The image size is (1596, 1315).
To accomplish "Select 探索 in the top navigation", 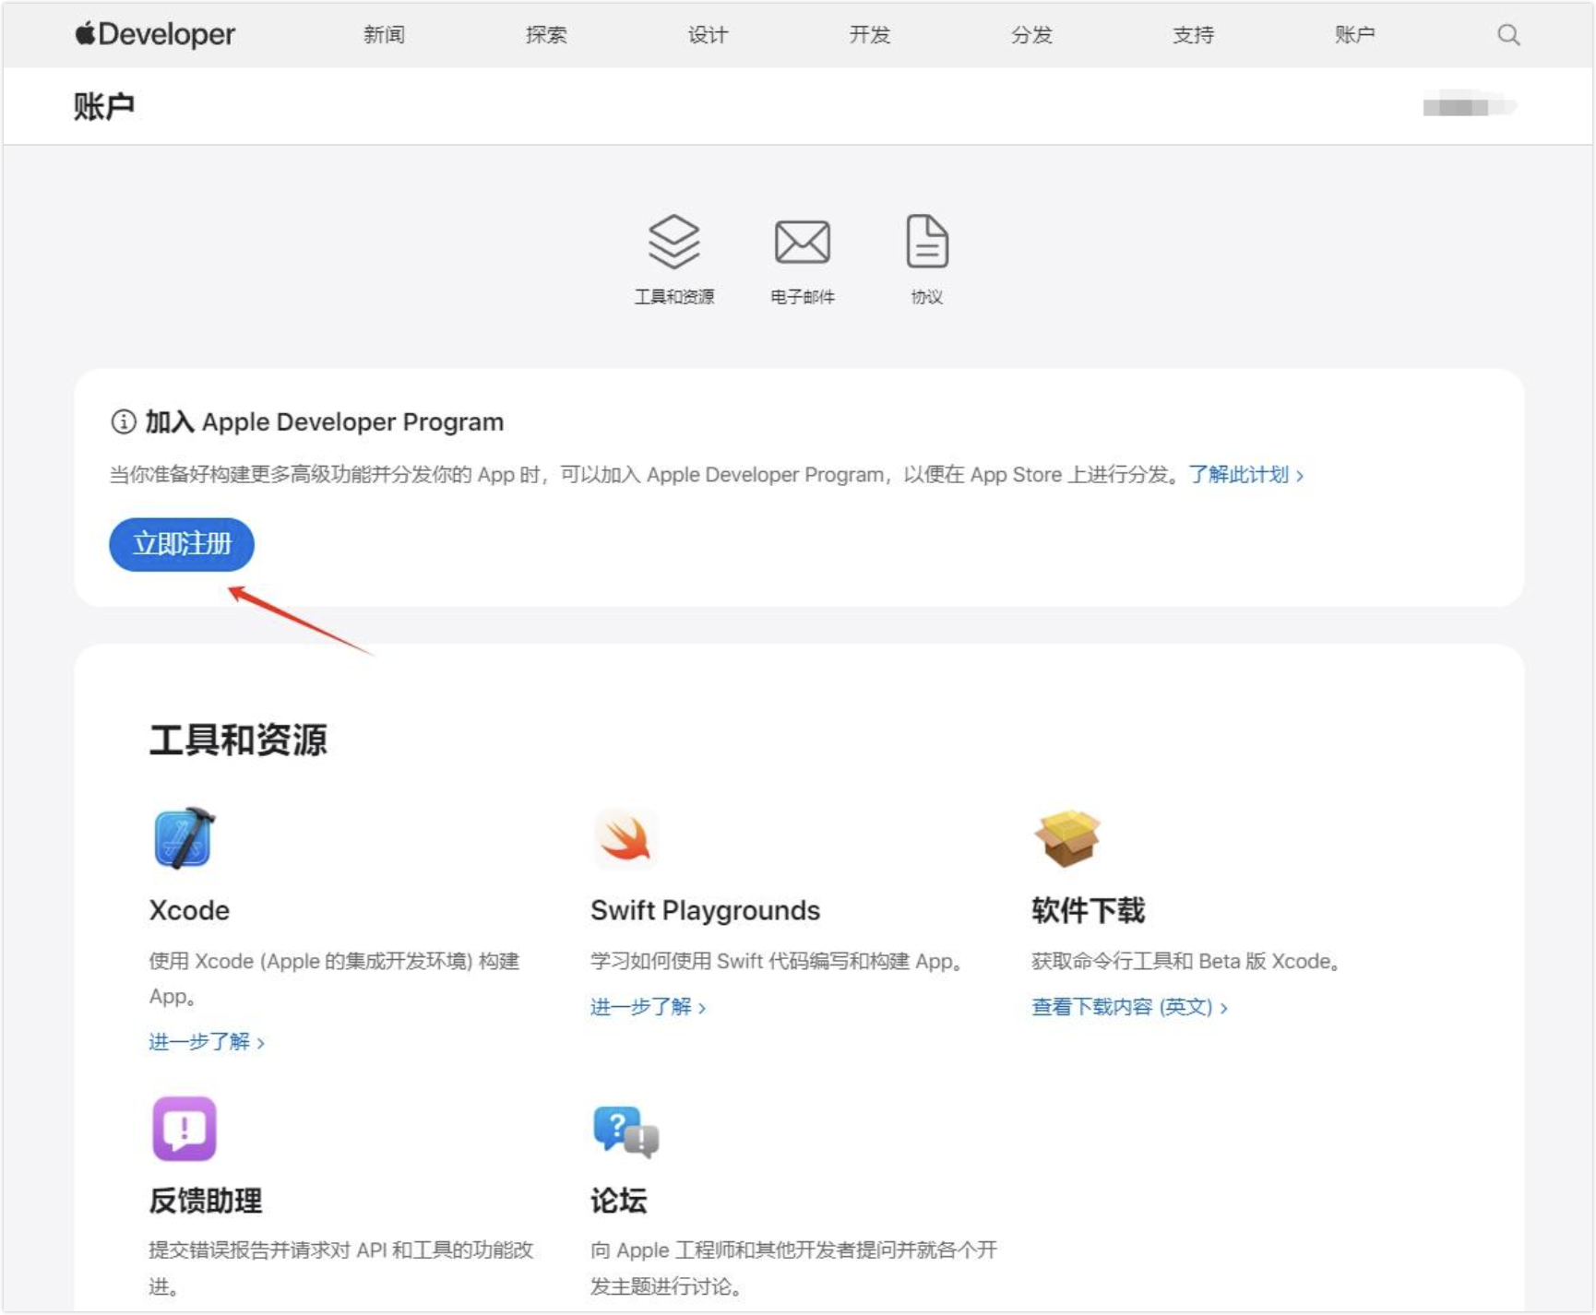I will (x=546, y=35).
